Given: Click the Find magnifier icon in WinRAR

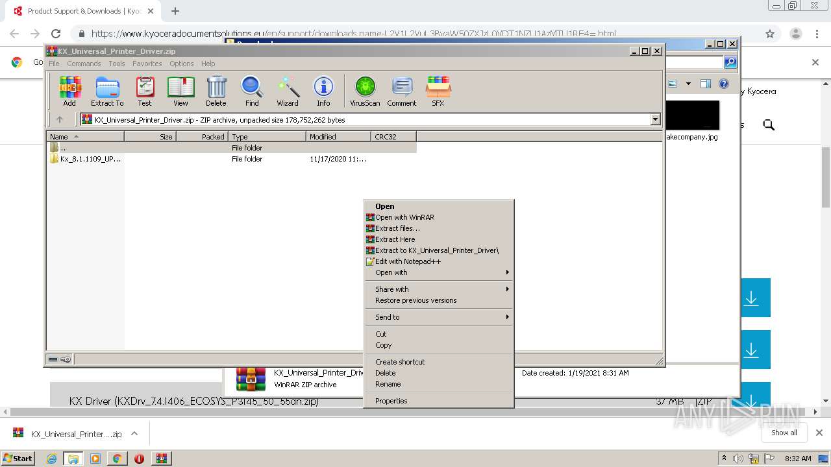Looking at the screenshot, I should 252,91.
